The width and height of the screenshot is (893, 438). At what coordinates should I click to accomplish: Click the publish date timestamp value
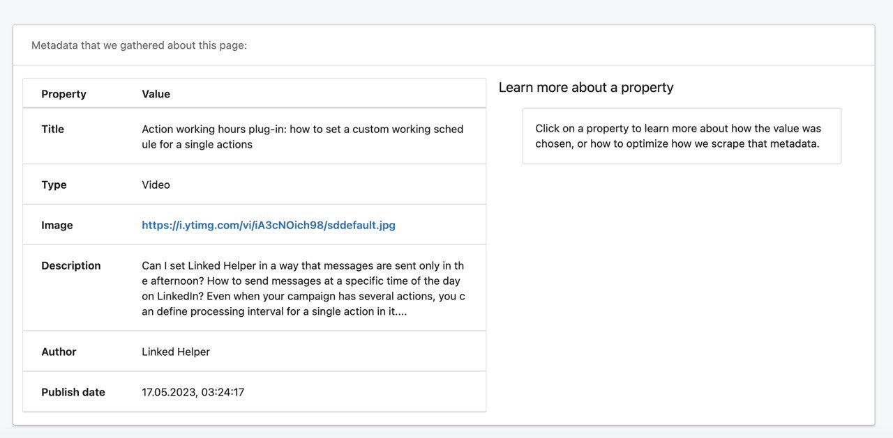[193, 391]
